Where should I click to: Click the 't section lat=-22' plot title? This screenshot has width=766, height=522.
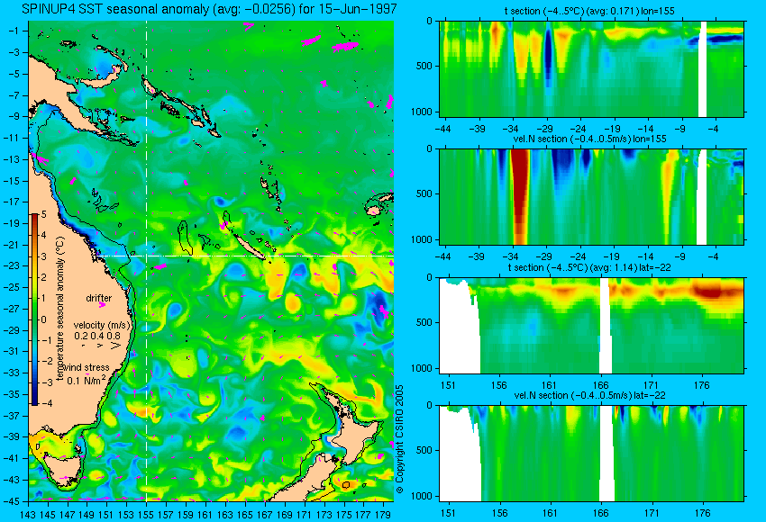[589, 267]
